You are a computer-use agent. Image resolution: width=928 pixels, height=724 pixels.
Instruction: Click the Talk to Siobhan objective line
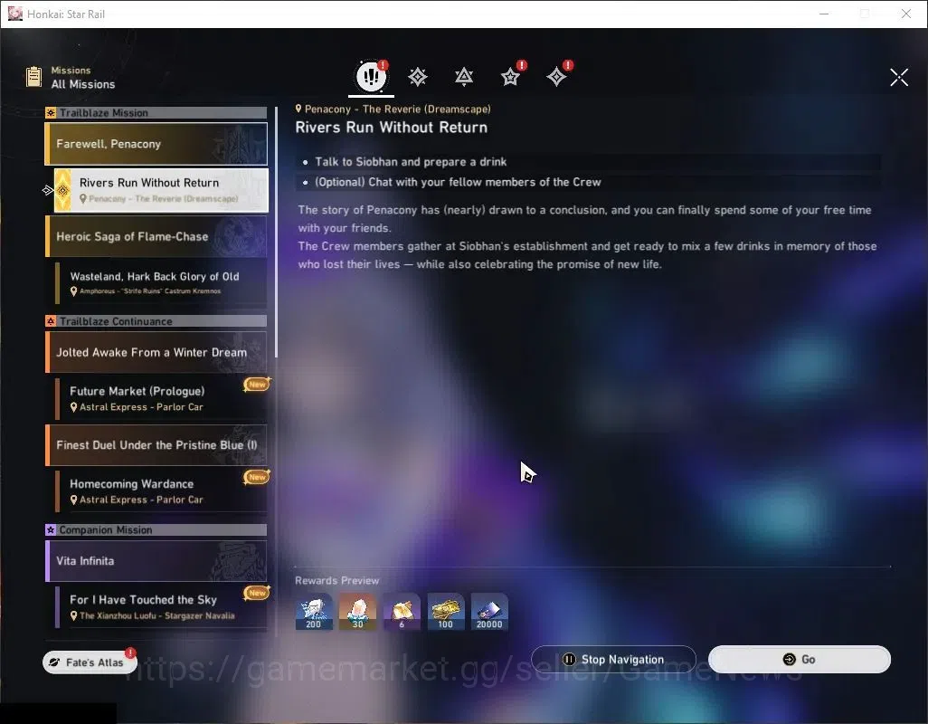pos(588,162)
